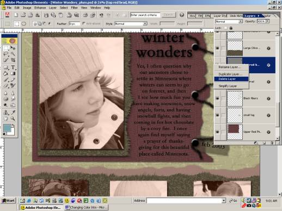Select the Hand tool
The image size is (282, 211).
(x=5, y=119)
